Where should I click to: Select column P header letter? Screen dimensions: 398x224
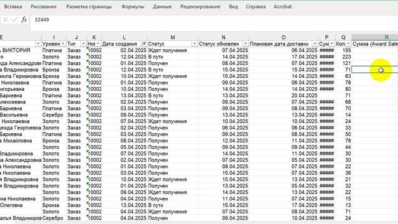pyautogui.click(x=326, y=37)
